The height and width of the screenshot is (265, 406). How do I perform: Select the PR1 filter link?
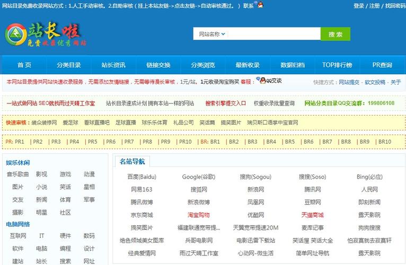(x=20, y=142)
